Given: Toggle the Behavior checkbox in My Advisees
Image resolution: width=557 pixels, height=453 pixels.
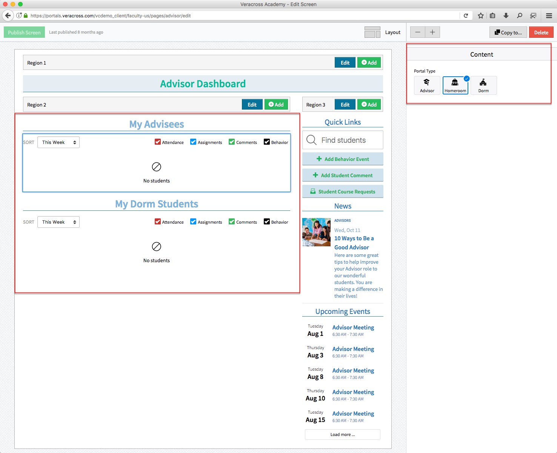Looking at the screenshot, I should point(267,142).
